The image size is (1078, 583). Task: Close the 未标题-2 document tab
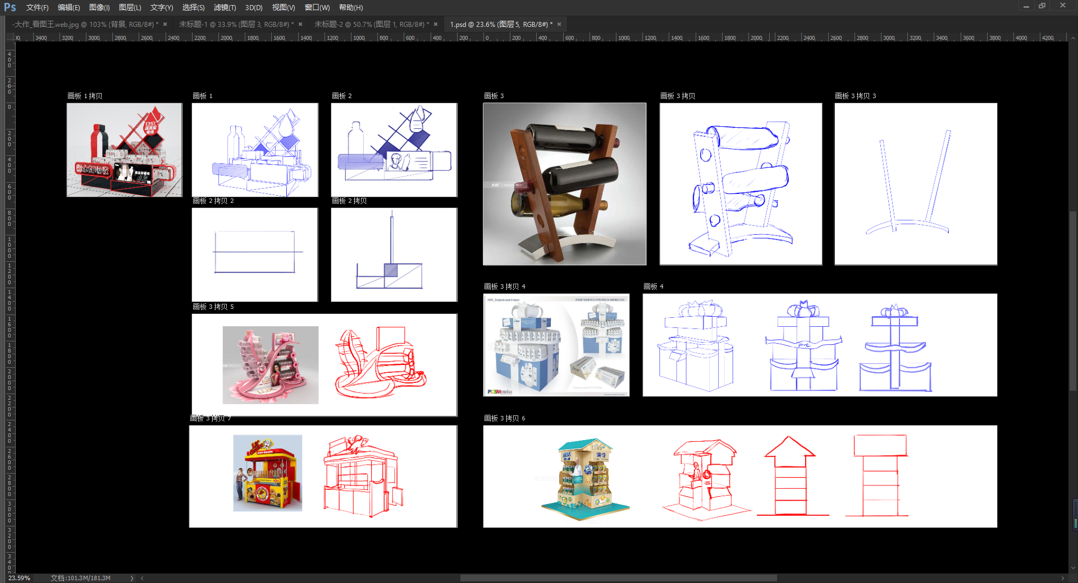(x=436, y=24)
